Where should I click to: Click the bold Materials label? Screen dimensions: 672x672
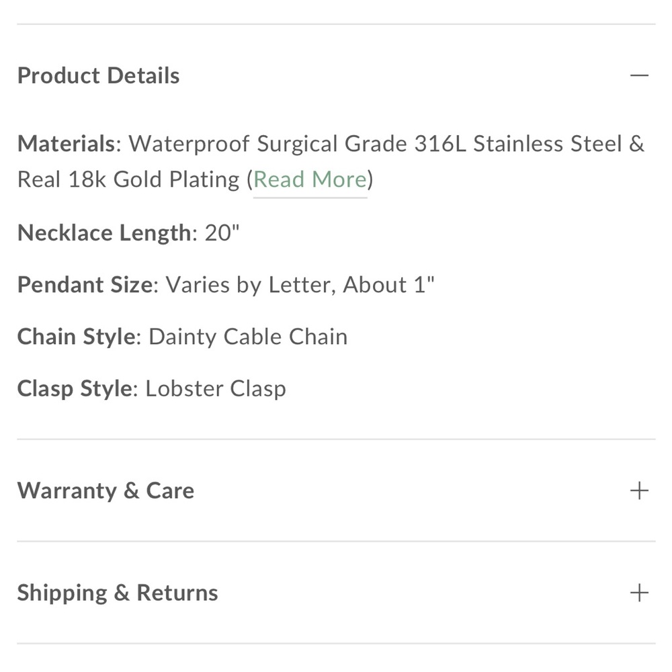(66, 144)
